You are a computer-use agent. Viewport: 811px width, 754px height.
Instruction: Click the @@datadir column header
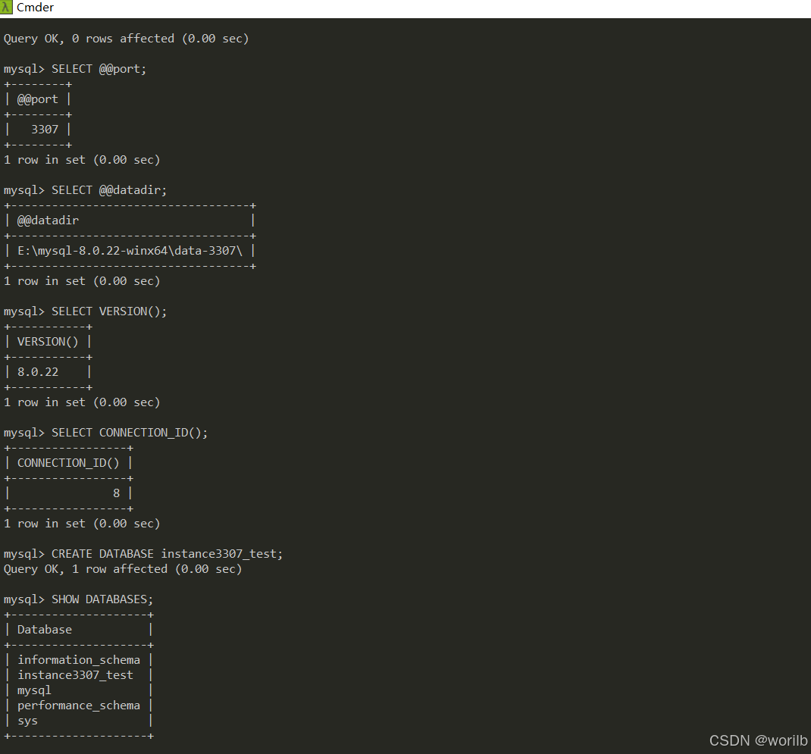coord(48,221)
